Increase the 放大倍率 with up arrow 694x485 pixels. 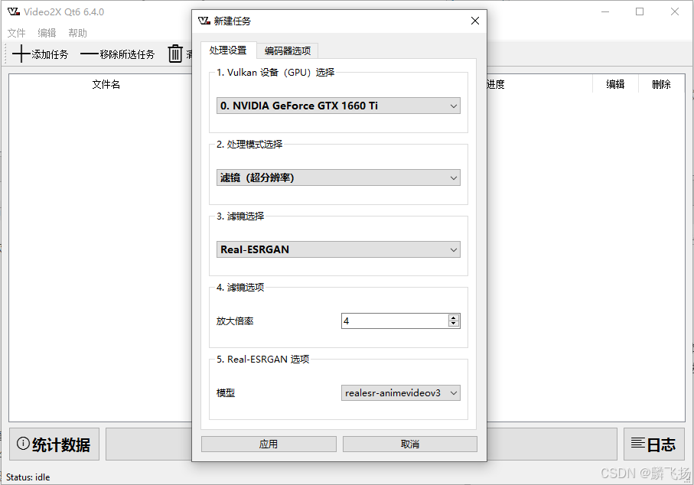point(453,317)
